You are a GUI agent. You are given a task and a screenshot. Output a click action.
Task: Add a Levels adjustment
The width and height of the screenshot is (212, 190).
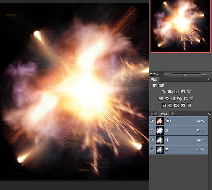coord(170,92)
